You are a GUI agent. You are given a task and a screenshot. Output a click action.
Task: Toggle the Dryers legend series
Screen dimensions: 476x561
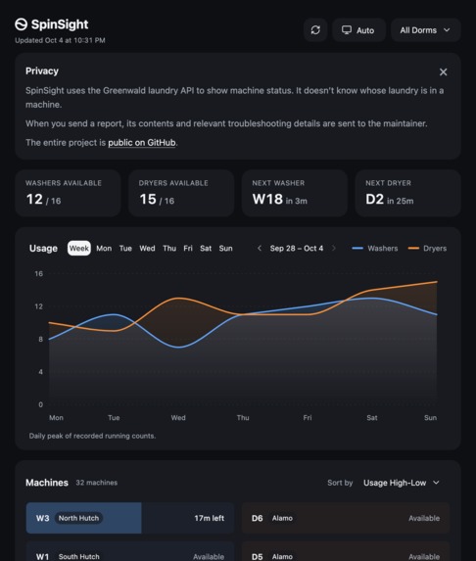(427, 249)
